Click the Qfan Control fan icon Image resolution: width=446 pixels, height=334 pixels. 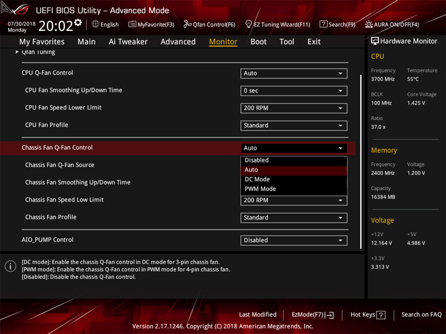[x=187, y=24]
